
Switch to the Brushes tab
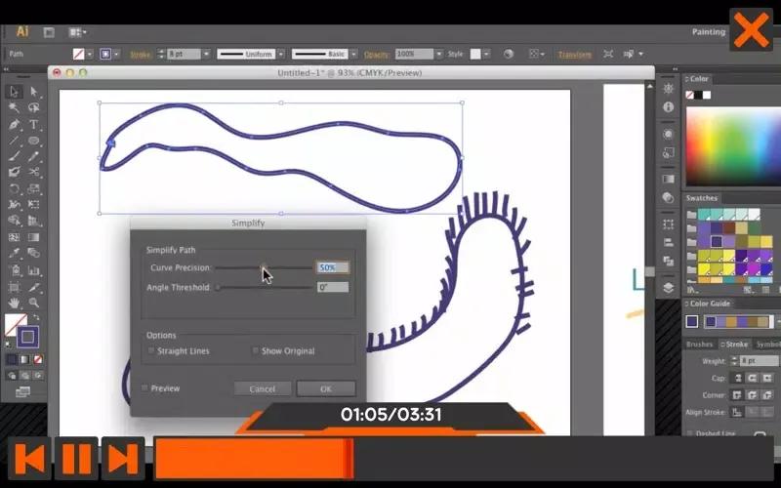pyautogui.click(x=699, y=345)
